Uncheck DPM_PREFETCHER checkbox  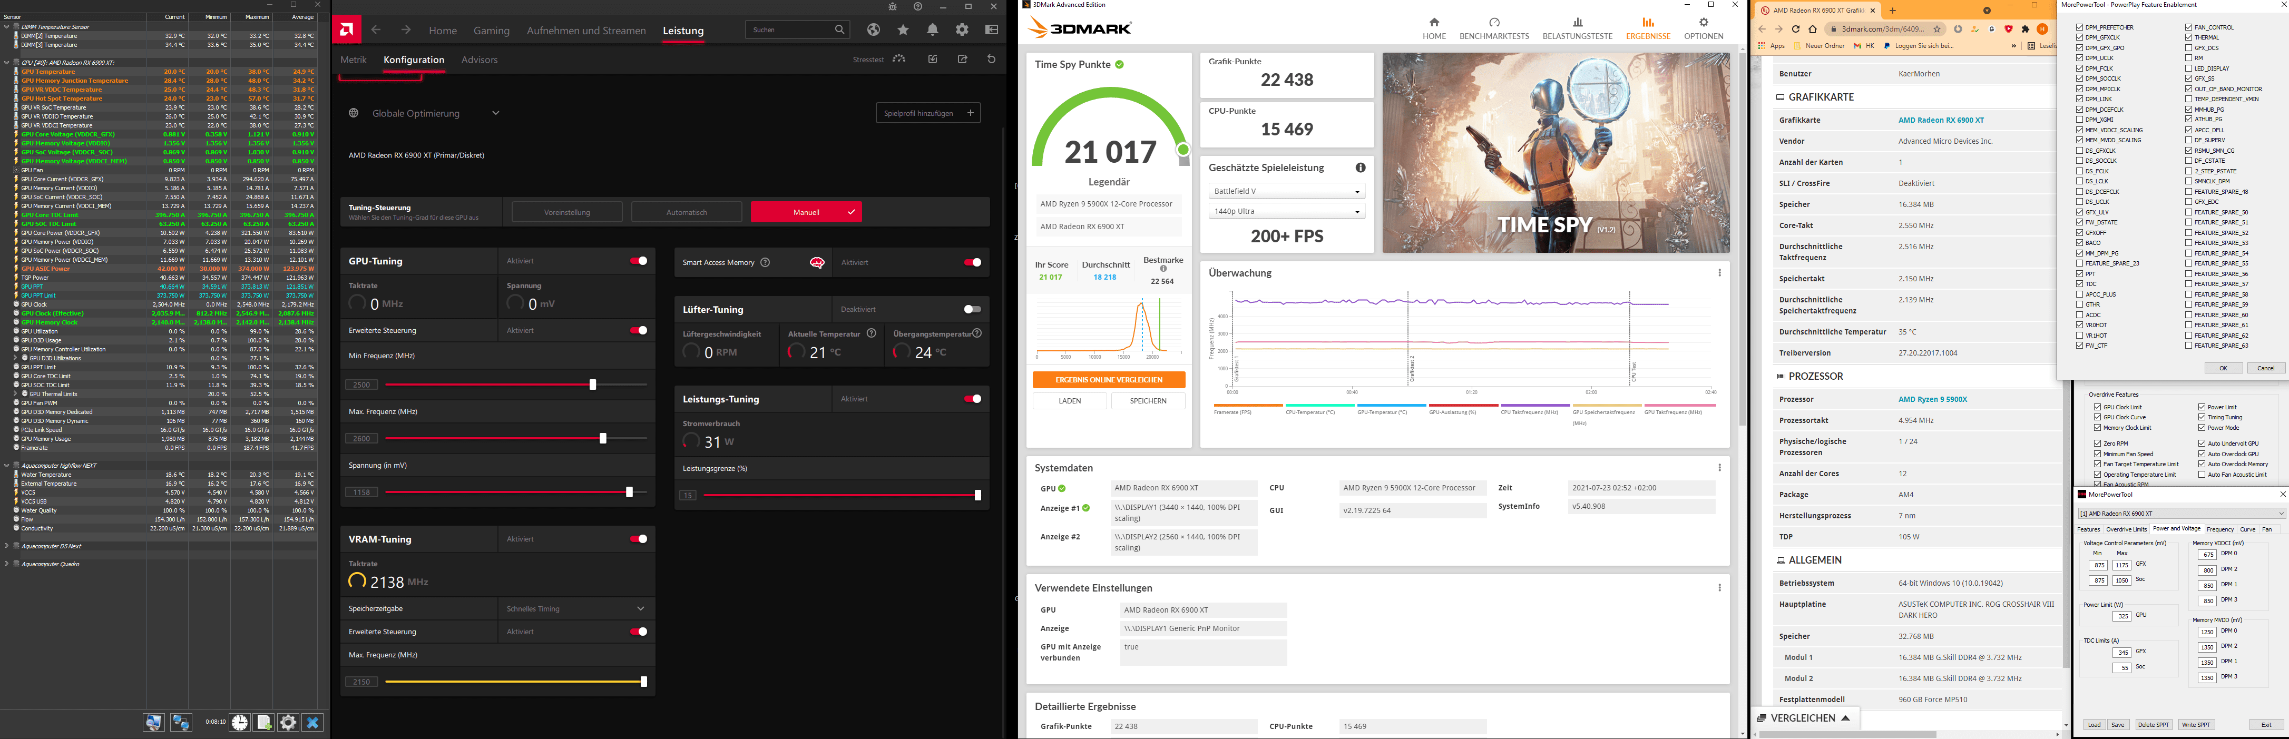(2080, 27)
